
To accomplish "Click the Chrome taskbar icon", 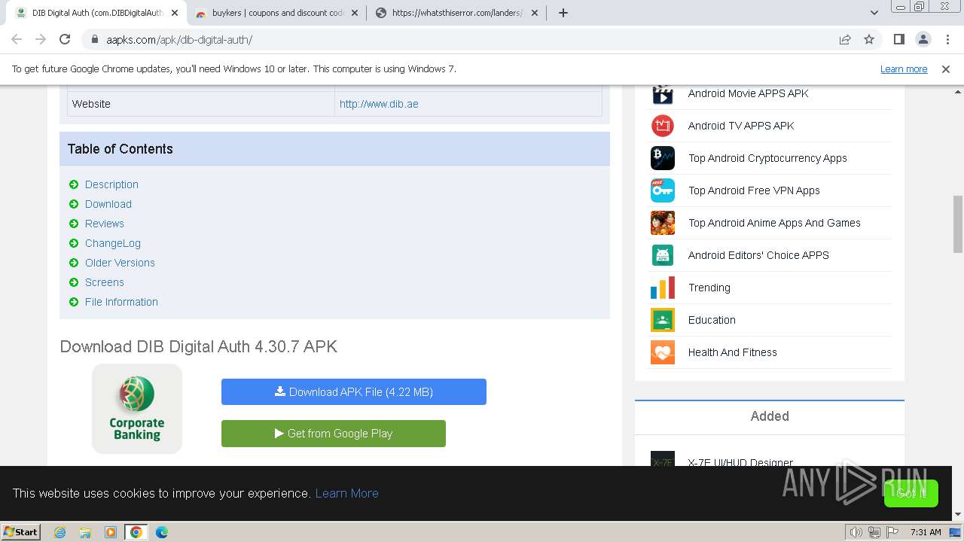I will (x=136, y=532).
